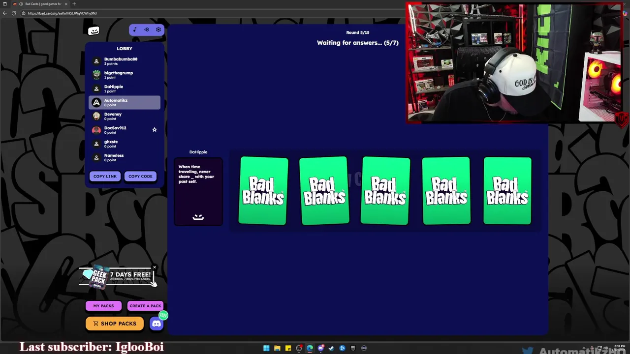Copy the lobby code

click(x=140, y=176)
